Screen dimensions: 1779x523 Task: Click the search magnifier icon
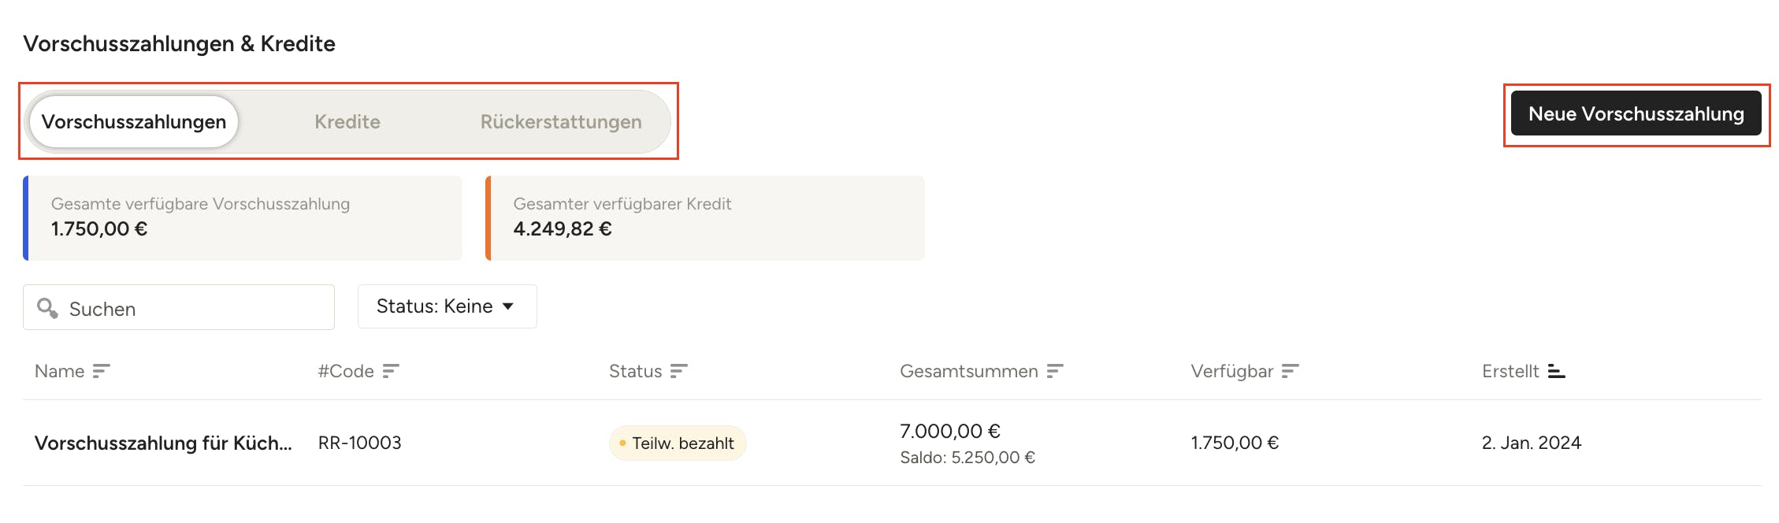47,308
